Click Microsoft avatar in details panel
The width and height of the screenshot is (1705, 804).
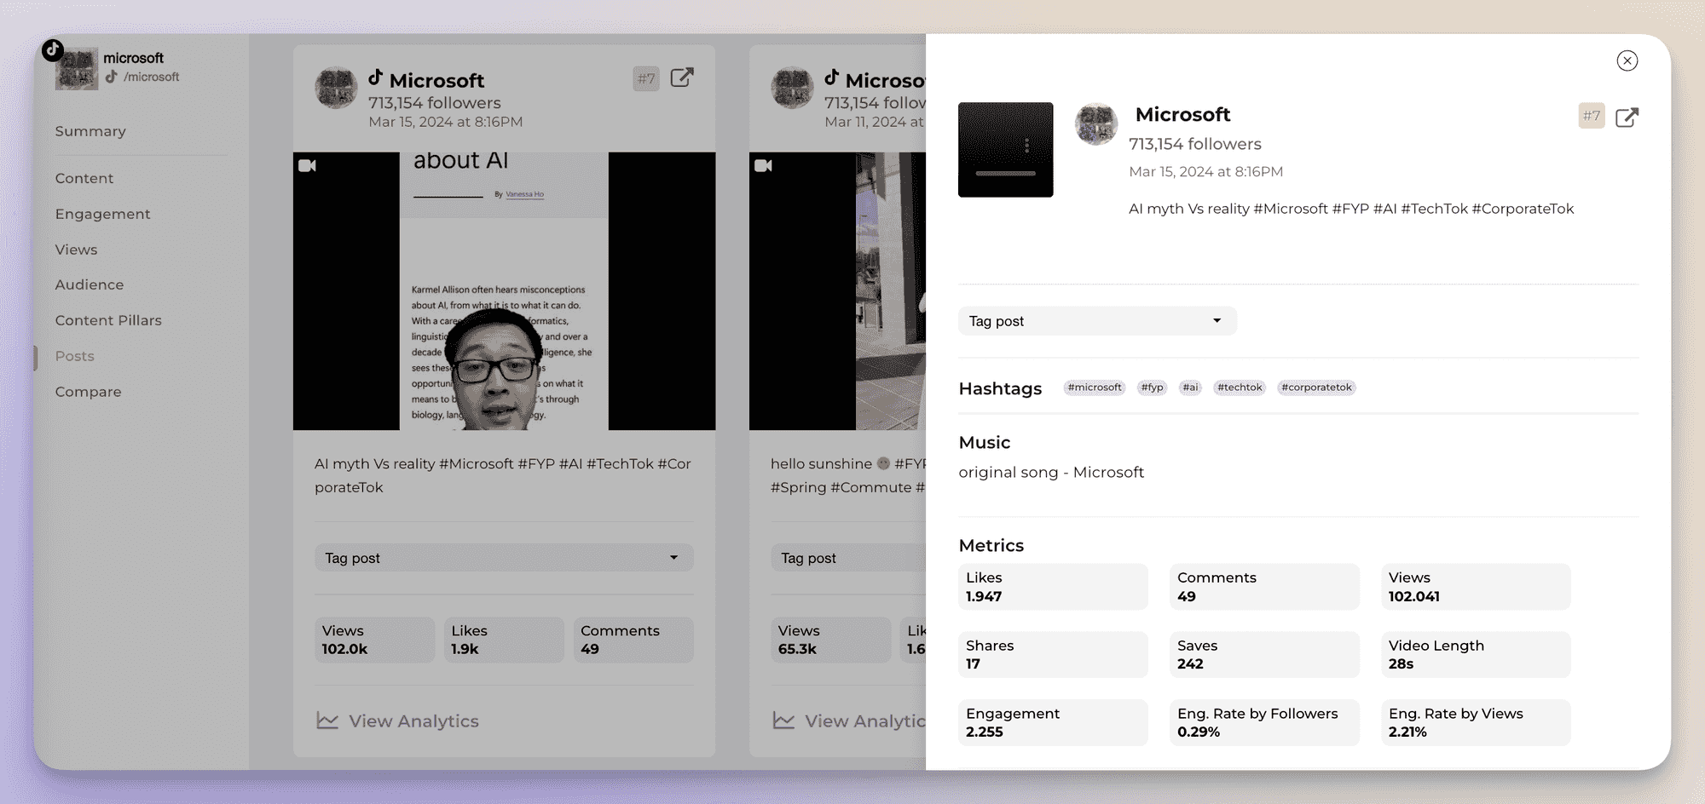(x=1095, y=124)
